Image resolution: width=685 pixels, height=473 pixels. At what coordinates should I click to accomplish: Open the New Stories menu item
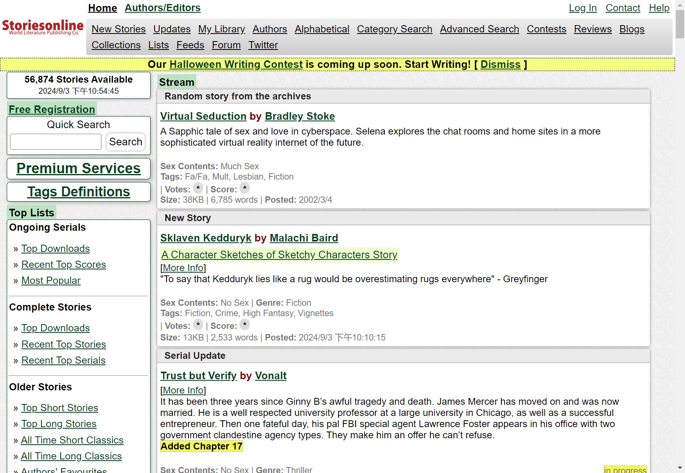tap(119, 29)
